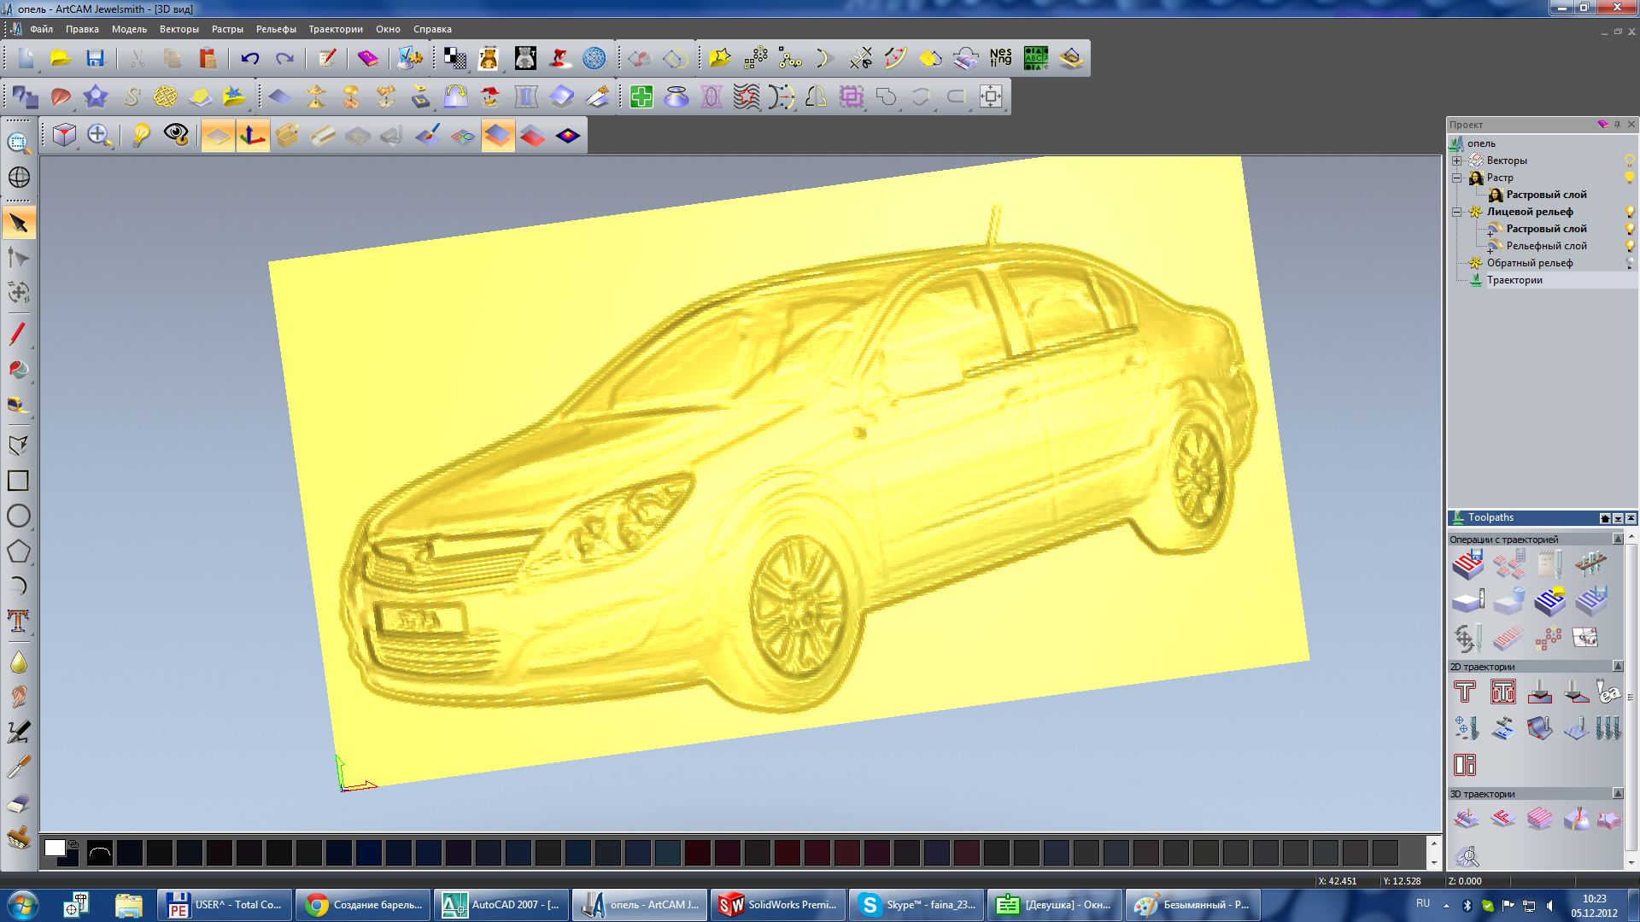Toggle visibility bulb for Лицевой рельеф
This screenshot has height=922, width=1640.
point(1629,212)
